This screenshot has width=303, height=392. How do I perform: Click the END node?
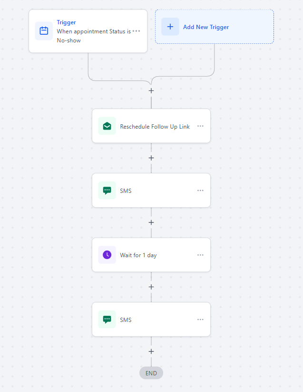151,373
